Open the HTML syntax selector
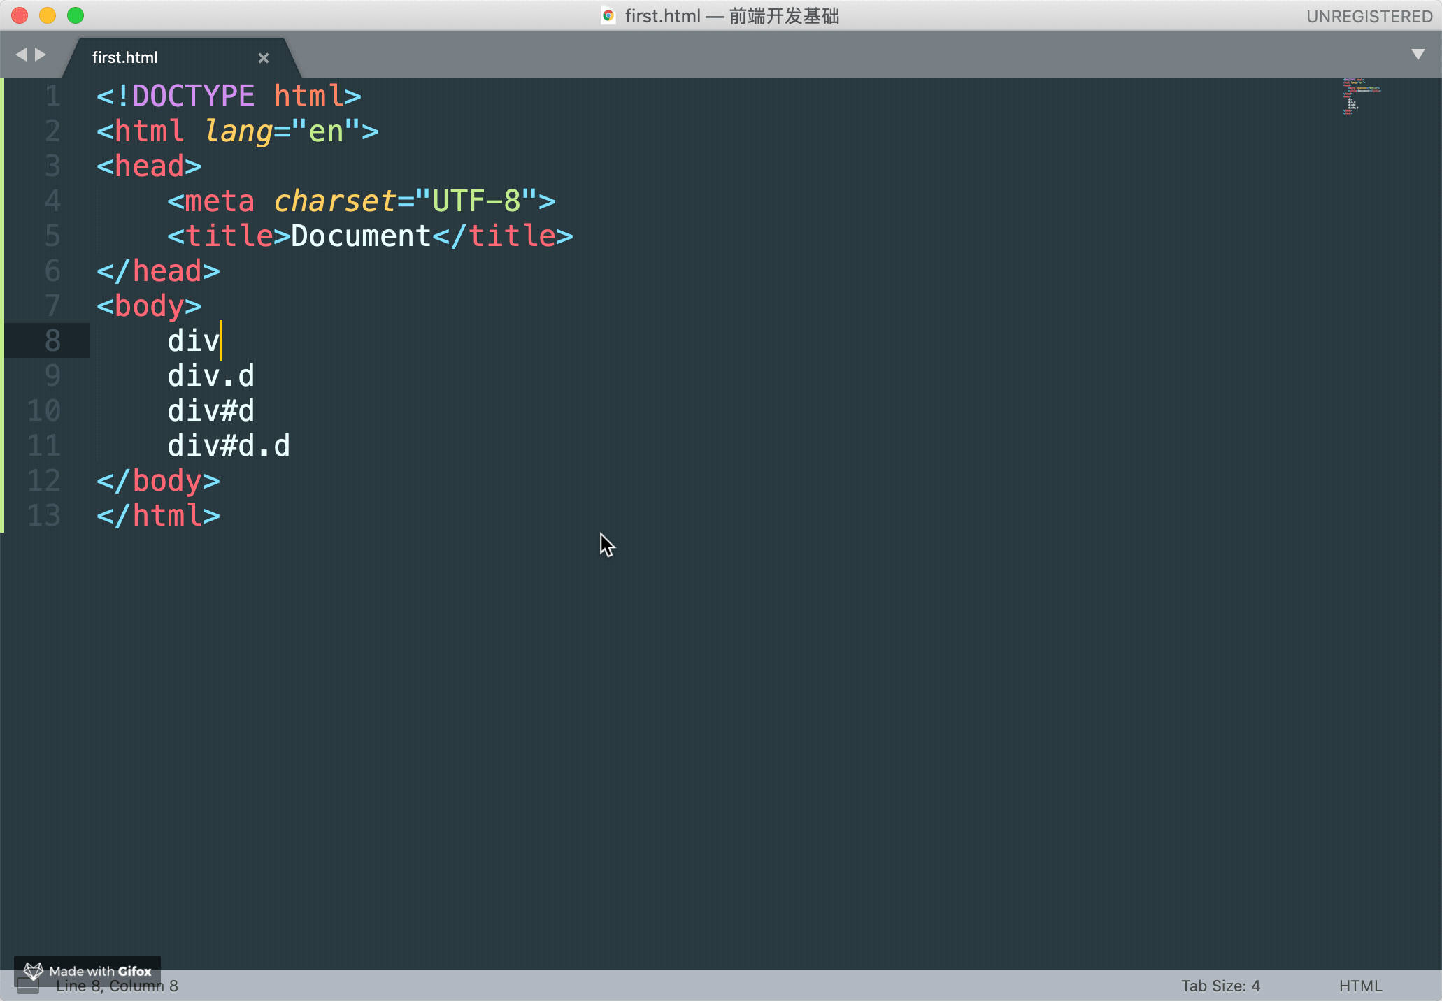This screenshot has width=1442, height=1001. 1360,986
